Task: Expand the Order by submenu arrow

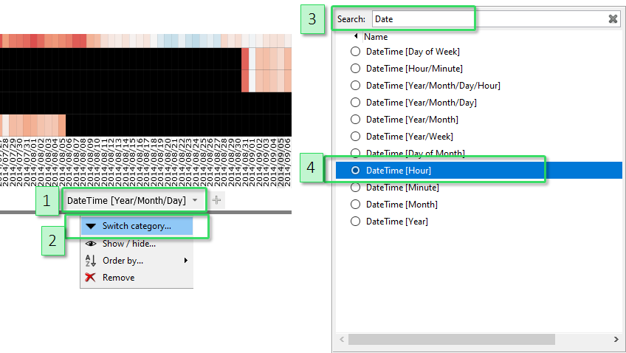Action: coord(186,261)
